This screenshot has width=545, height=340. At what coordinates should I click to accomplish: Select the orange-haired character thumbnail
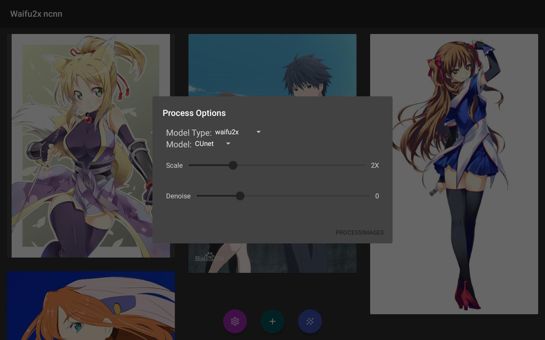click(91, 305)
